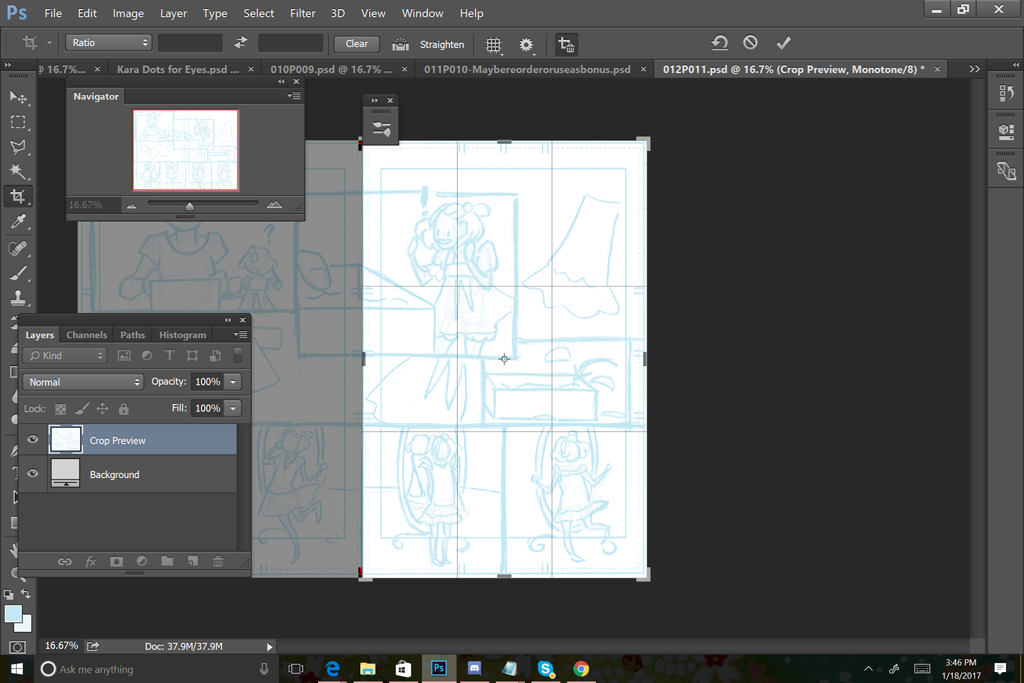
Task: Select the Polygonal Lasso tool
Action: tap(18, 147)
